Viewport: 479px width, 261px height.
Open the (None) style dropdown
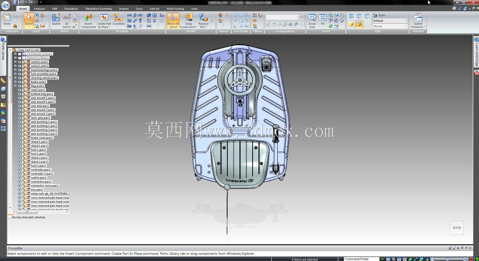click(x=405, y=26)
